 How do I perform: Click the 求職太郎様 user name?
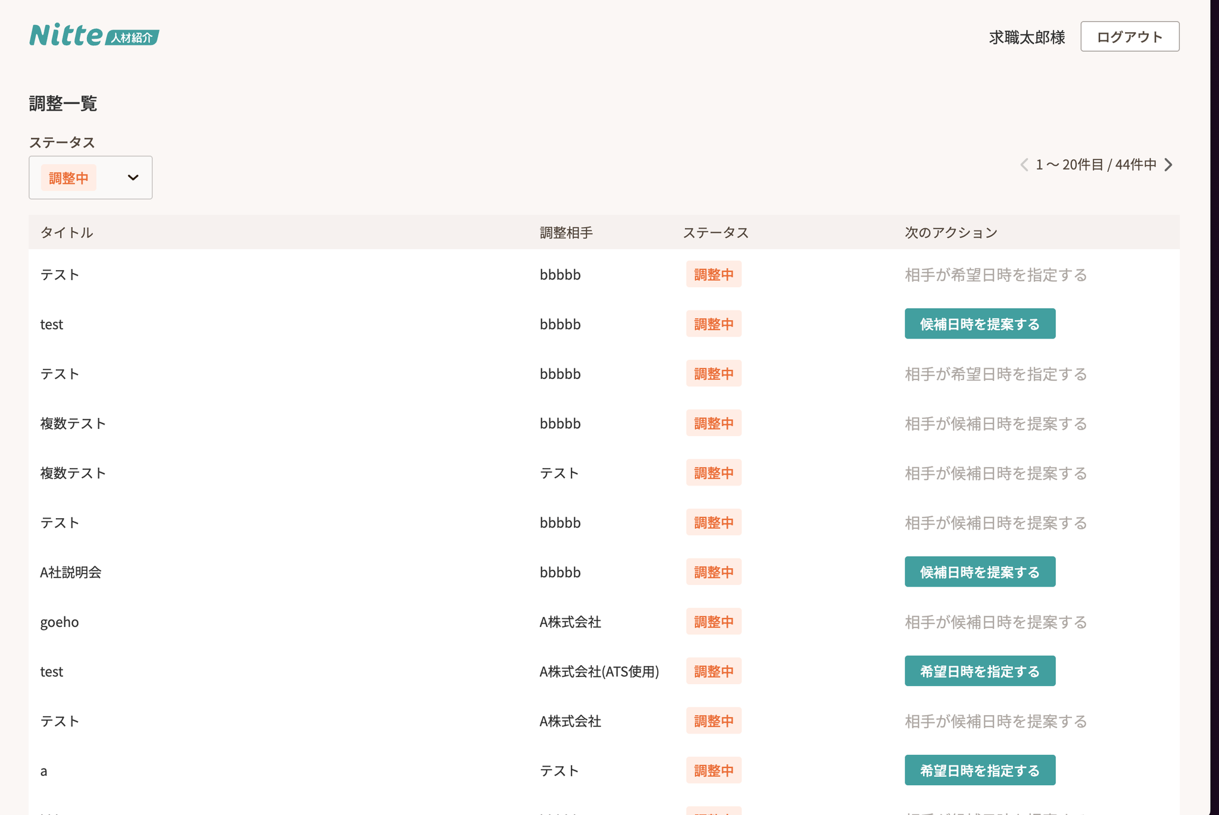pos(1027,37)
